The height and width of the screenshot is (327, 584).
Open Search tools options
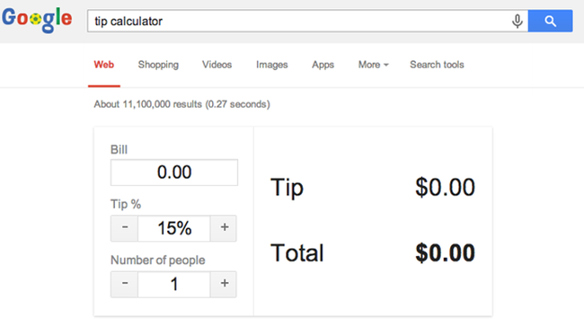437,65
